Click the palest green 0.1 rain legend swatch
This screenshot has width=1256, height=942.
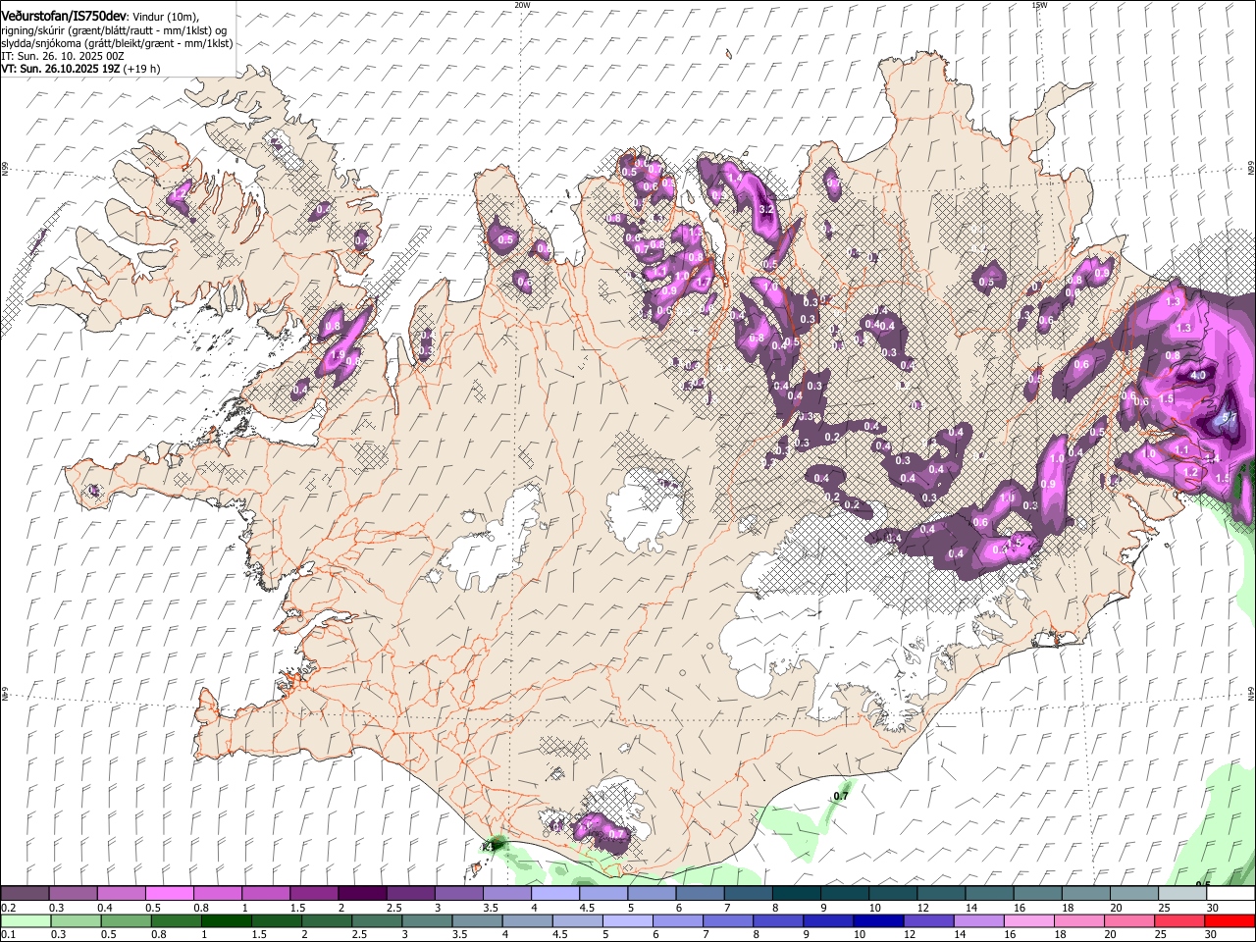point(26,920)
